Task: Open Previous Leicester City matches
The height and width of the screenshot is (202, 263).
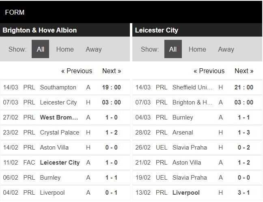Action: click(209, 71)
